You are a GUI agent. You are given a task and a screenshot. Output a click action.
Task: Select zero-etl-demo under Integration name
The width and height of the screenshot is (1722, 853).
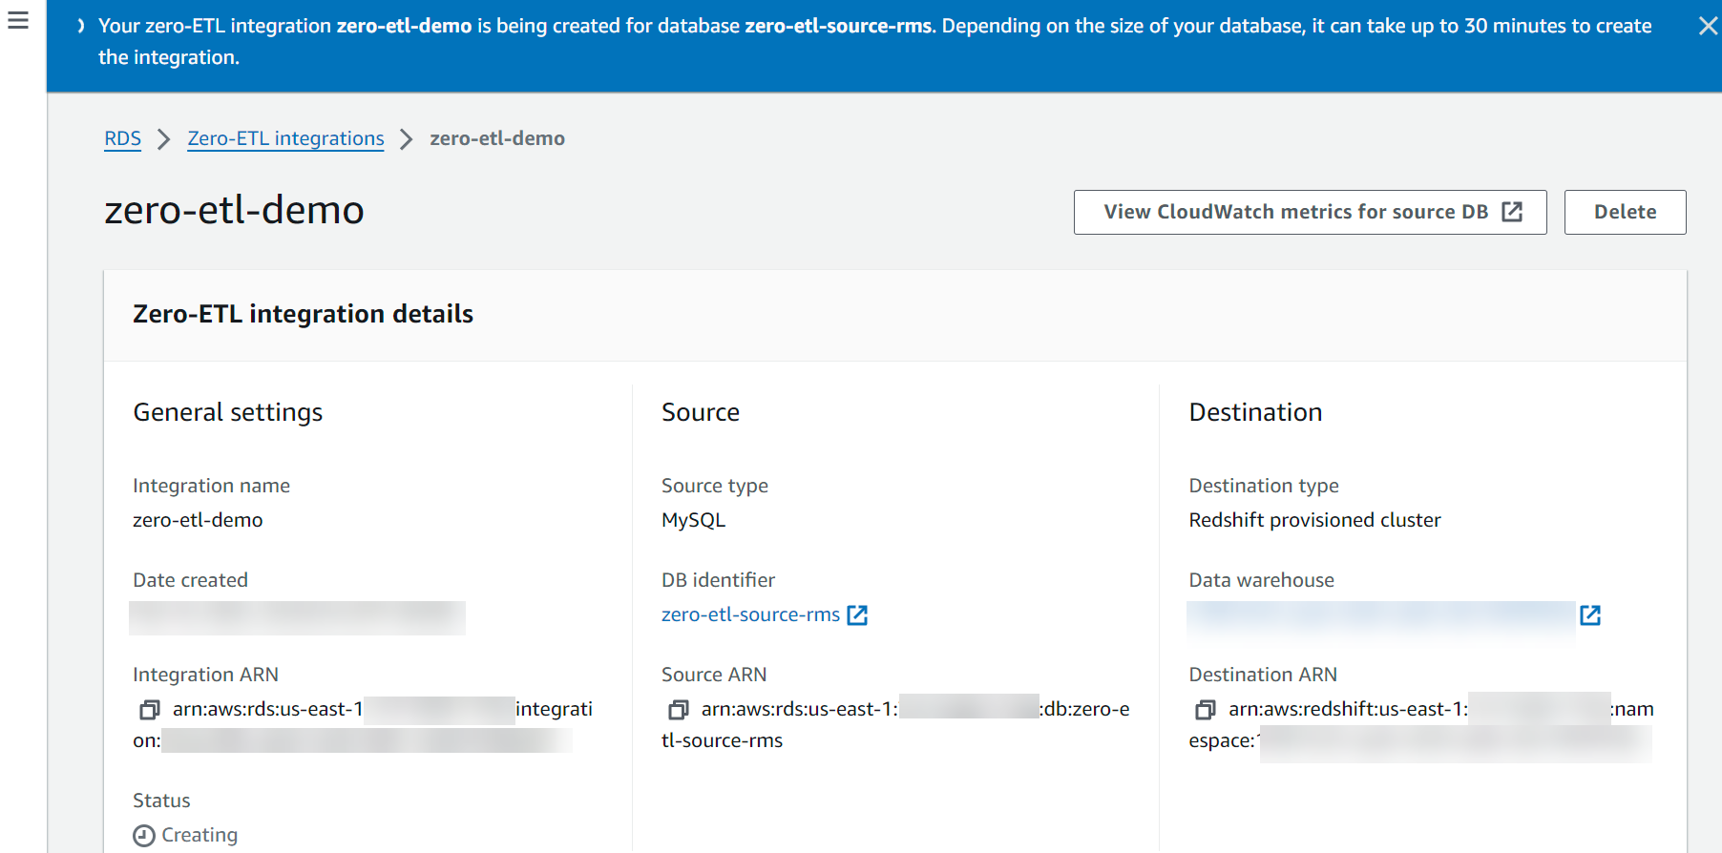click(x=198, y=520)
